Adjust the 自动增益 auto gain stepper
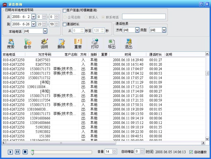 tap(142, 151)
